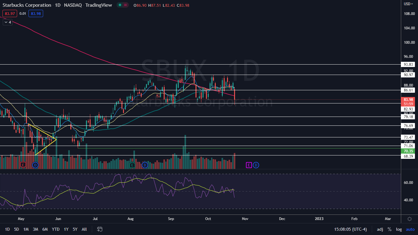Screen dimensions: 418x235
Task: Open the blue D dividend marker in May
Action: tap(35, 165)
